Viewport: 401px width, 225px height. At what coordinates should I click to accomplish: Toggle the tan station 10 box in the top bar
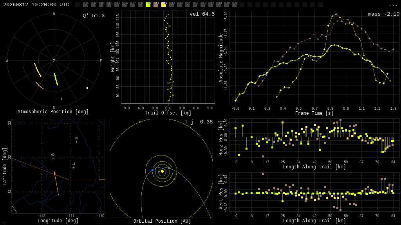point(156,5)
